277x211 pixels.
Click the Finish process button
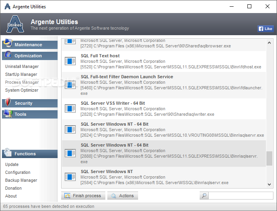(x=83, y=196)
